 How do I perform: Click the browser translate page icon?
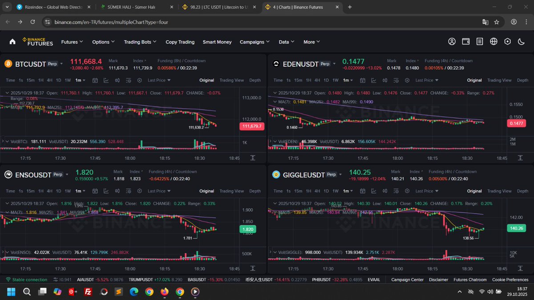pyautogui.click(x=485, y=22)
